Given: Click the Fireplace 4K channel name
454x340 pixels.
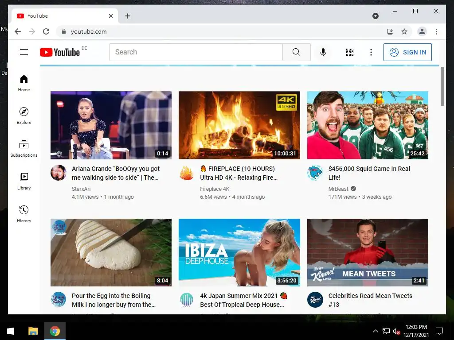Looking at the screenshot, I should (215, 189).
